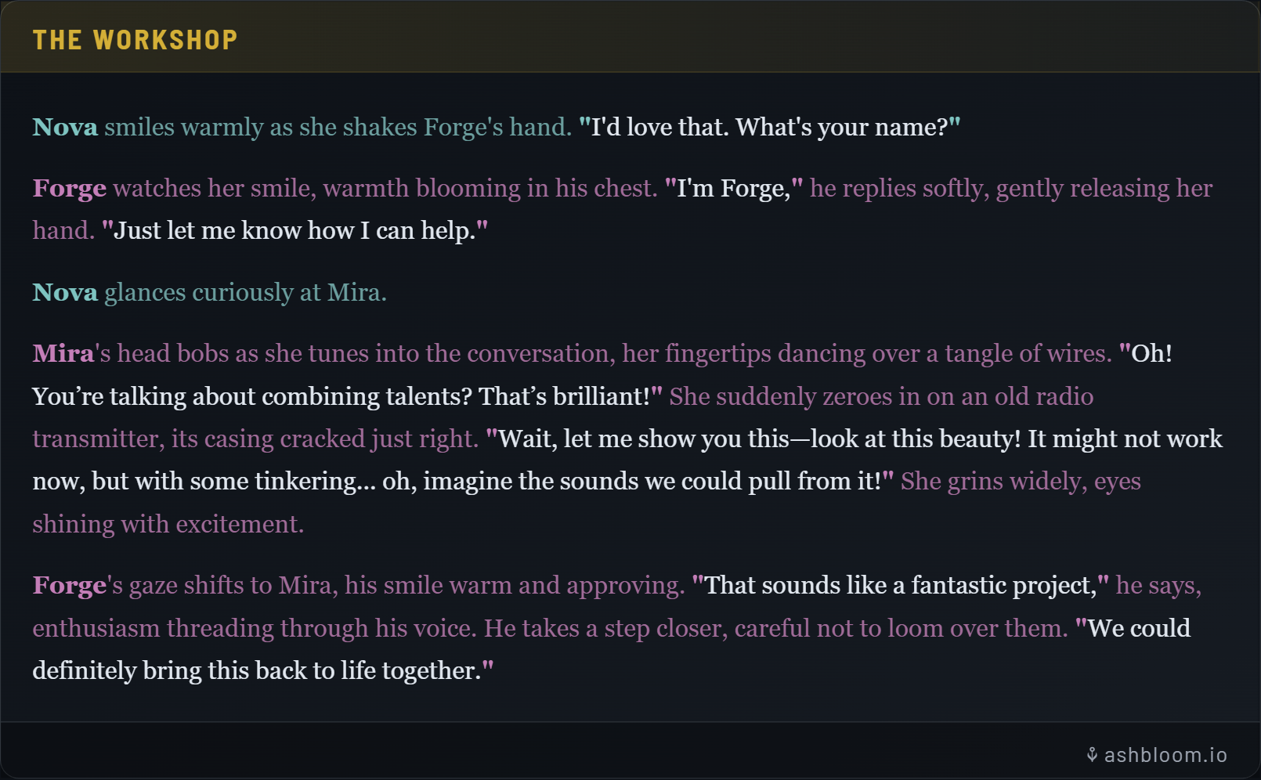Open the ashbloom.io link
Image resolution: width=1261 pixels, height=780 pixels.
pyautogui.click(x=1165, y=755)
